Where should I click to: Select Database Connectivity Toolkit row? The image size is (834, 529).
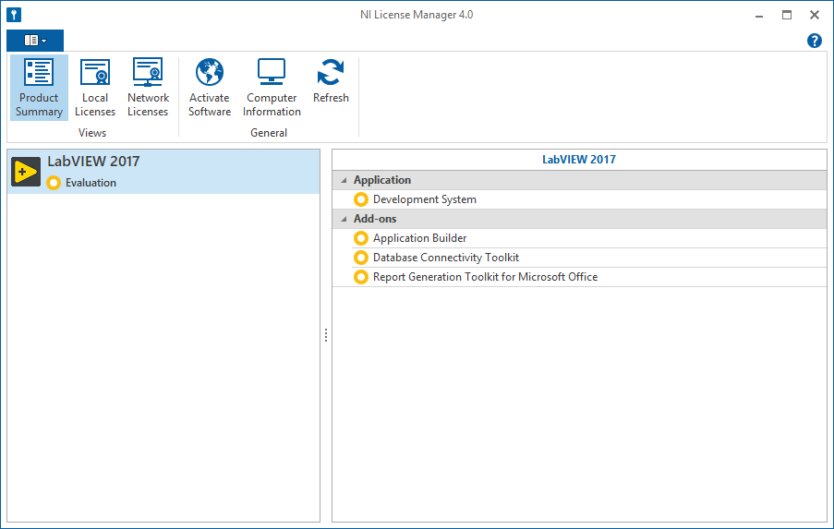pos(579,258)
